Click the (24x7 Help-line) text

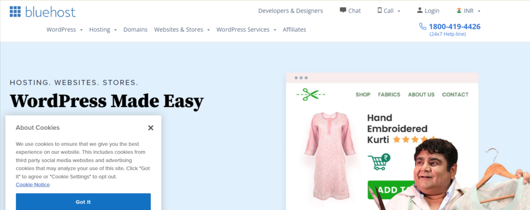click(x=448, y=34)
